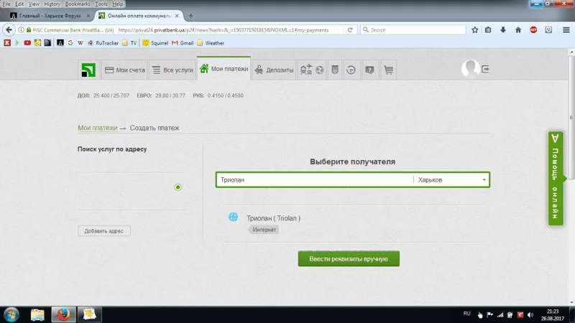The height and width of the screenshot is (323, 575).
Task: Open the Ukrainian coat of arms services icon
Action: 335,70
